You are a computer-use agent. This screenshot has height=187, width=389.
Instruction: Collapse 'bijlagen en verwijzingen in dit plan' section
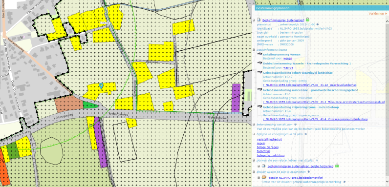click(254, 134)
